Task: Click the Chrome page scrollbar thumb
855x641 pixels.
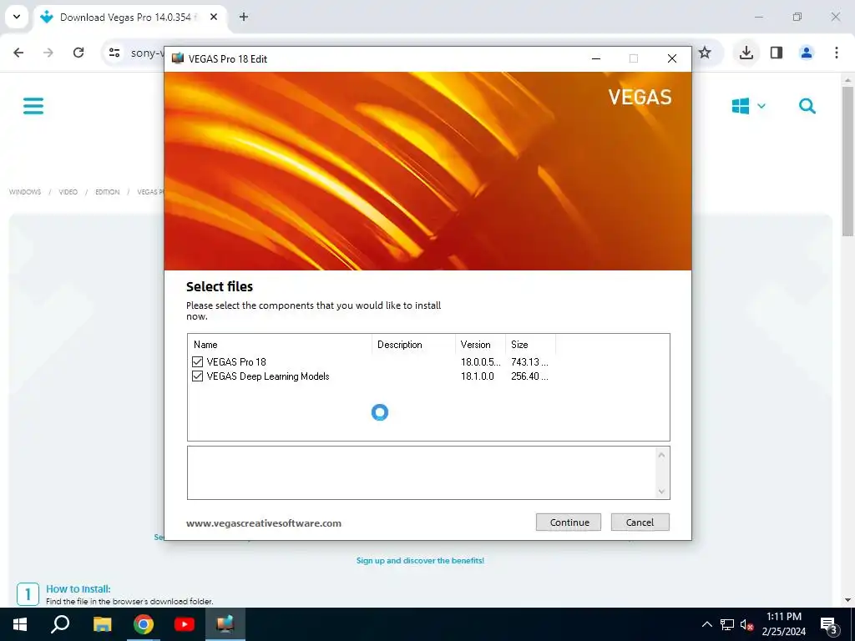Action: [847, 161]
